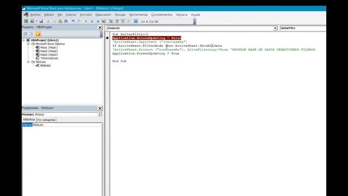Run the macro with the play icon
This screenshot has height=196, width=348.
point(86,21)
